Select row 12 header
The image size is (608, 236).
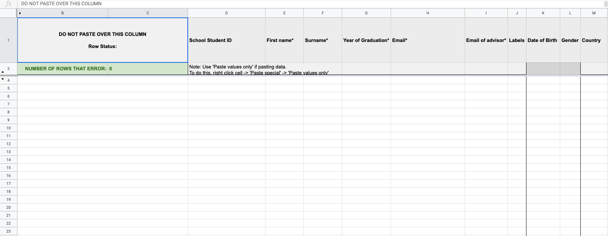pos(8,144)
